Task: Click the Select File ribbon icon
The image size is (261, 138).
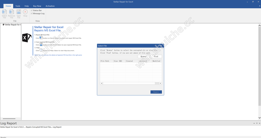Action: coord(4,14)
